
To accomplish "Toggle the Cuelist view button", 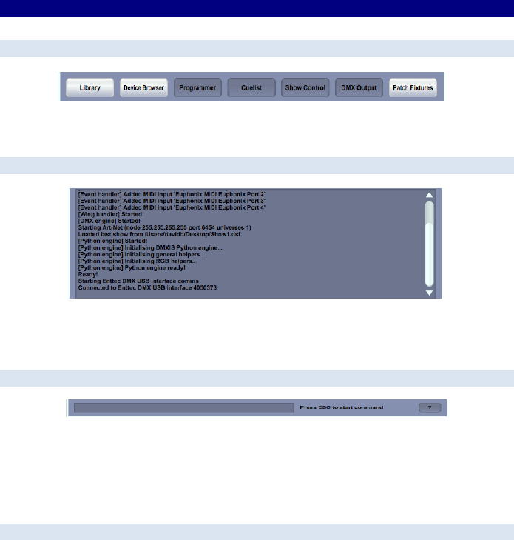I will tap(251, 87).
